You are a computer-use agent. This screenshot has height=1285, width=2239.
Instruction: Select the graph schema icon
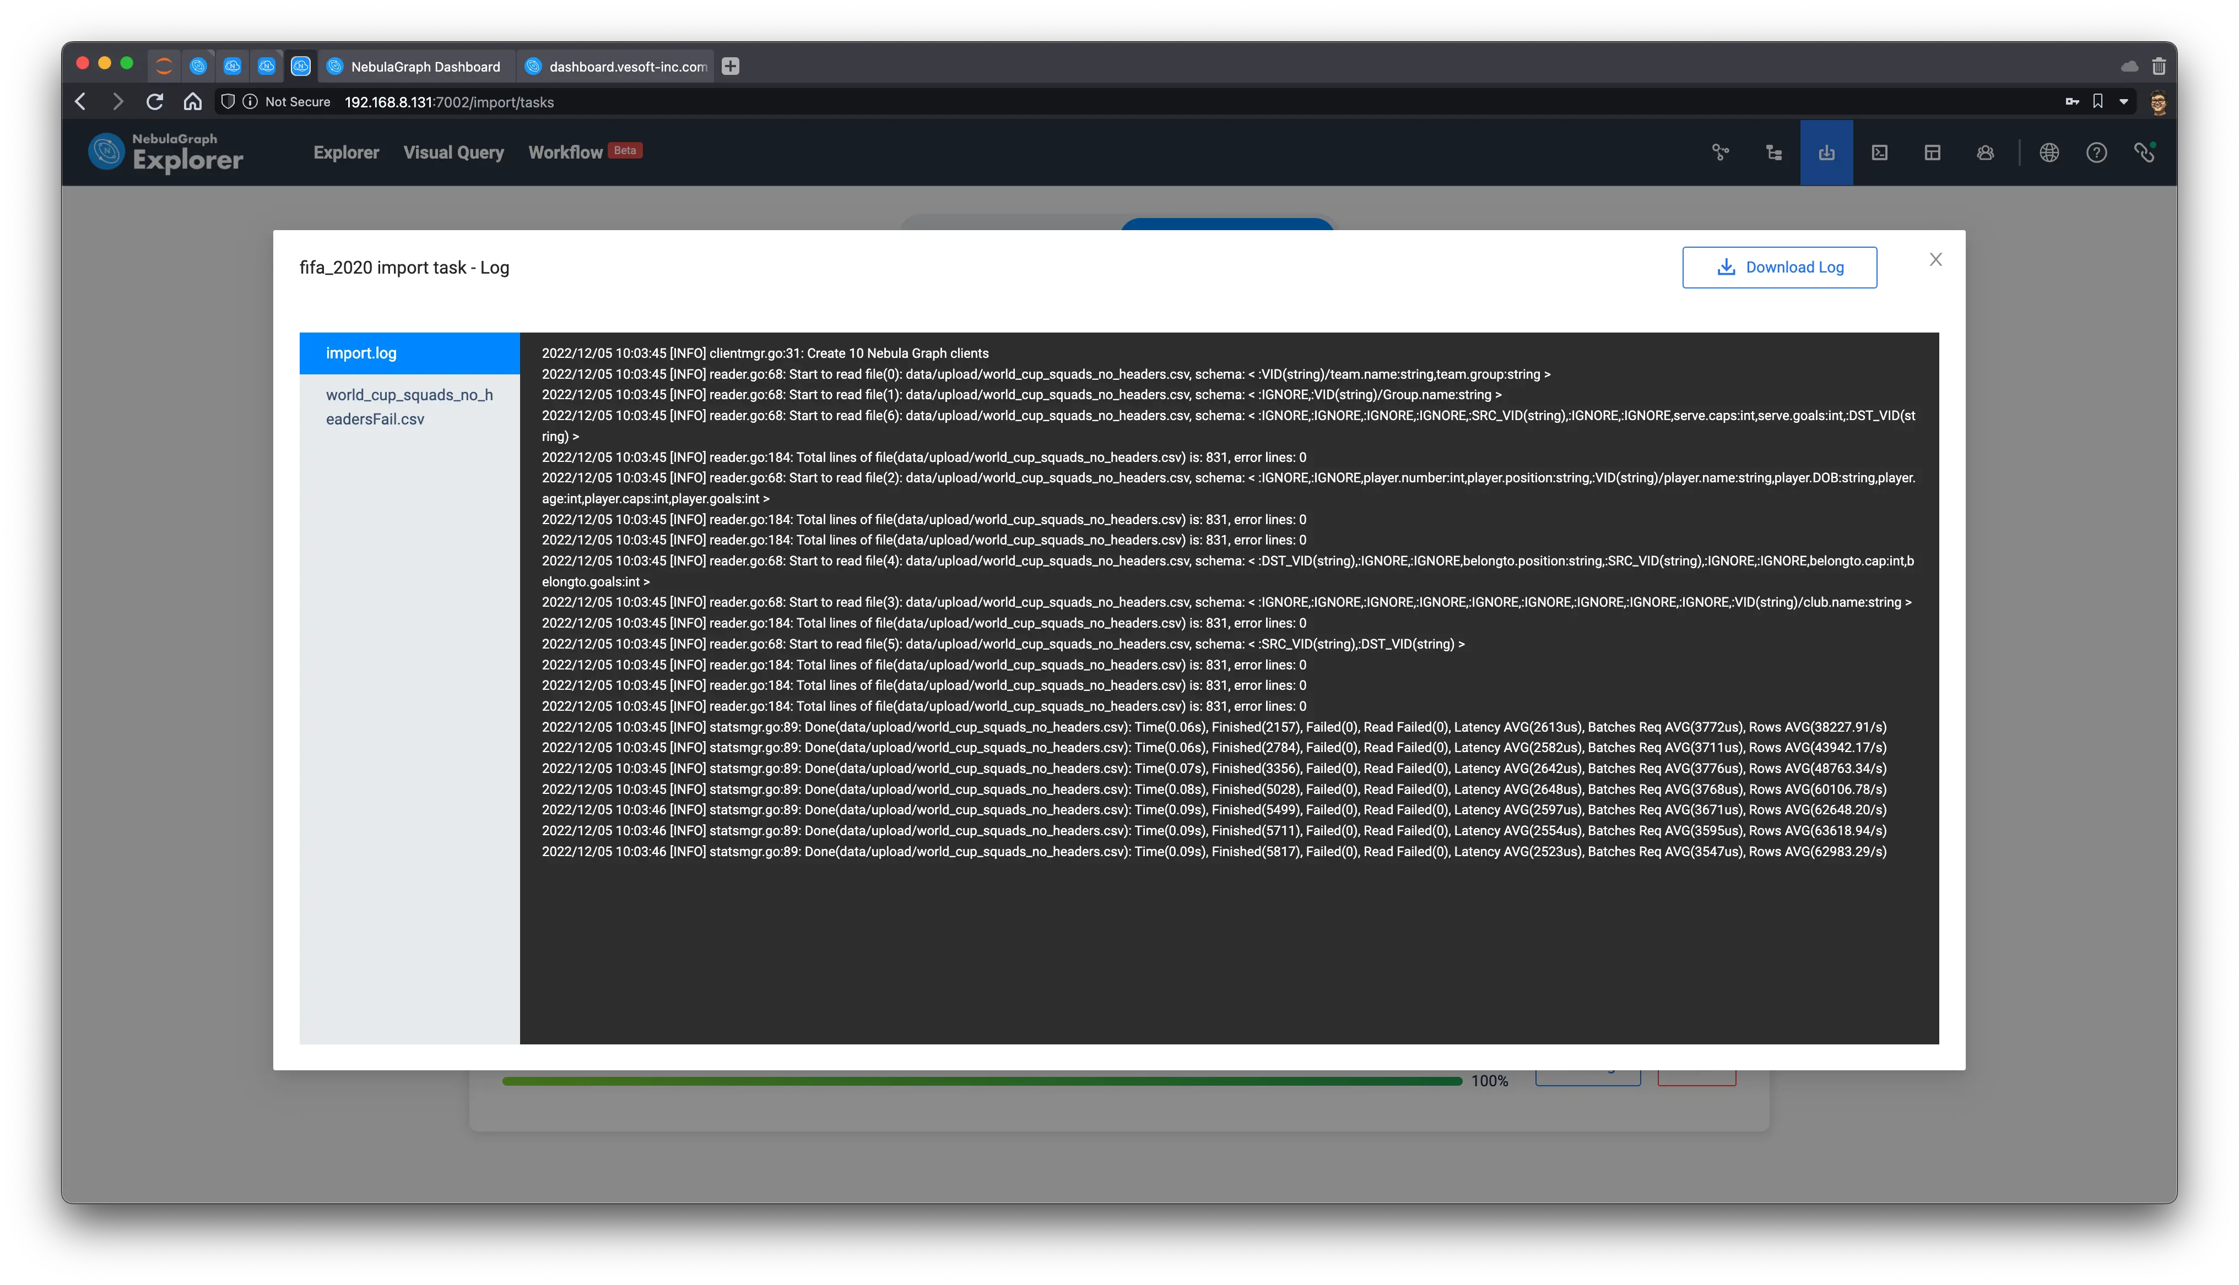1721,152
